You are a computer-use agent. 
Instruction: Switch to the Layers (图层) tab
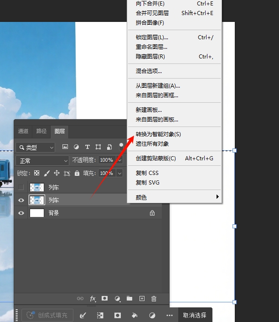60,131
